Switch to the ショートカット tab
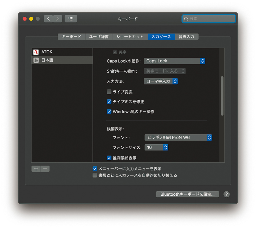Viewport: 256px width, 228px height. pyautogui.click(x=130, y=37)
